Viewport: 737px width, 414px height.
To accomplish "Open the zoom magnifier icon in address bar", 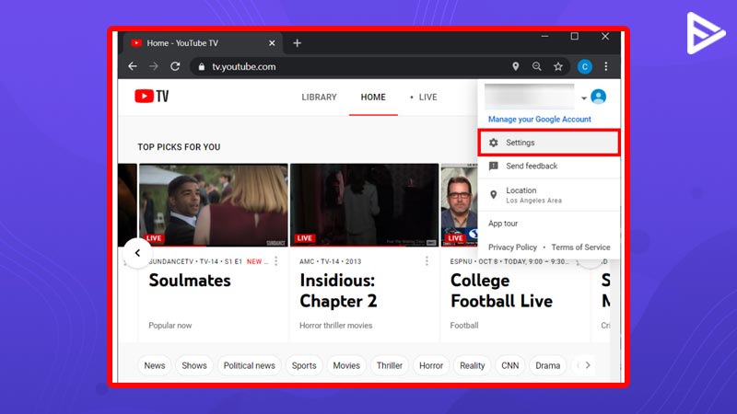I will click(x=537, y=66).
